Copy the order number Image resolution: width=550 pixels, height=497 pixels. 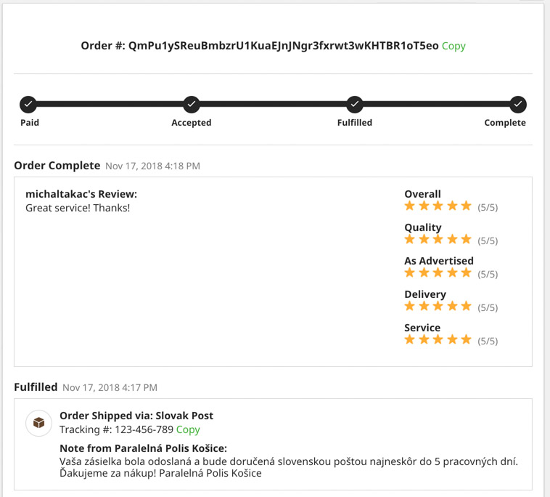click(x=453, y=46)
